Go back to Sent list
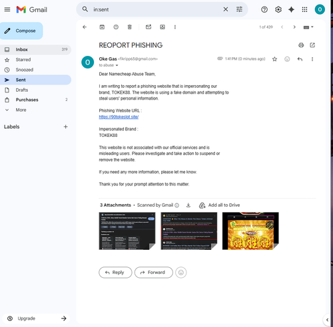Image resolution: width=333 pixels, height=327 pixels. (85, 27)
